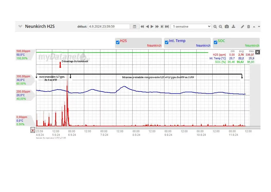
Task: Delete the chart with trash icon
Action: click(248, 27)
